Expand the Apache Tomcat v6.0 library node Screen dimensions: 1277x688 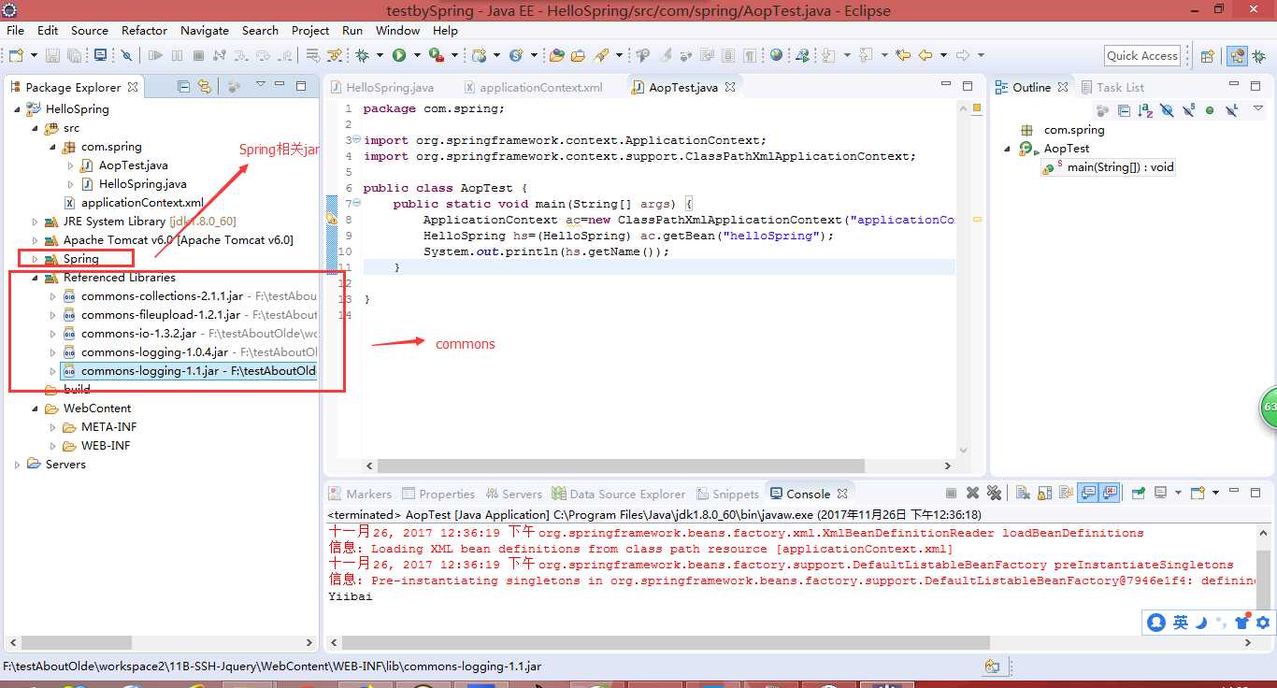[x=36, y=240]
